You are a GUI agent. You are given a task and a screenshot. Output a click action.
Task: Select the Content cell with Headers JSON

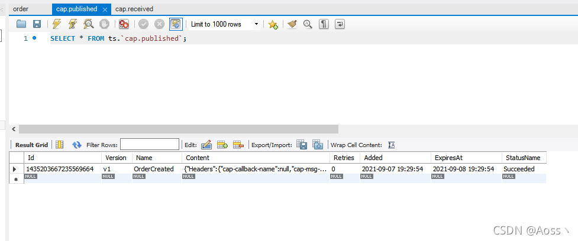(256, 169)
